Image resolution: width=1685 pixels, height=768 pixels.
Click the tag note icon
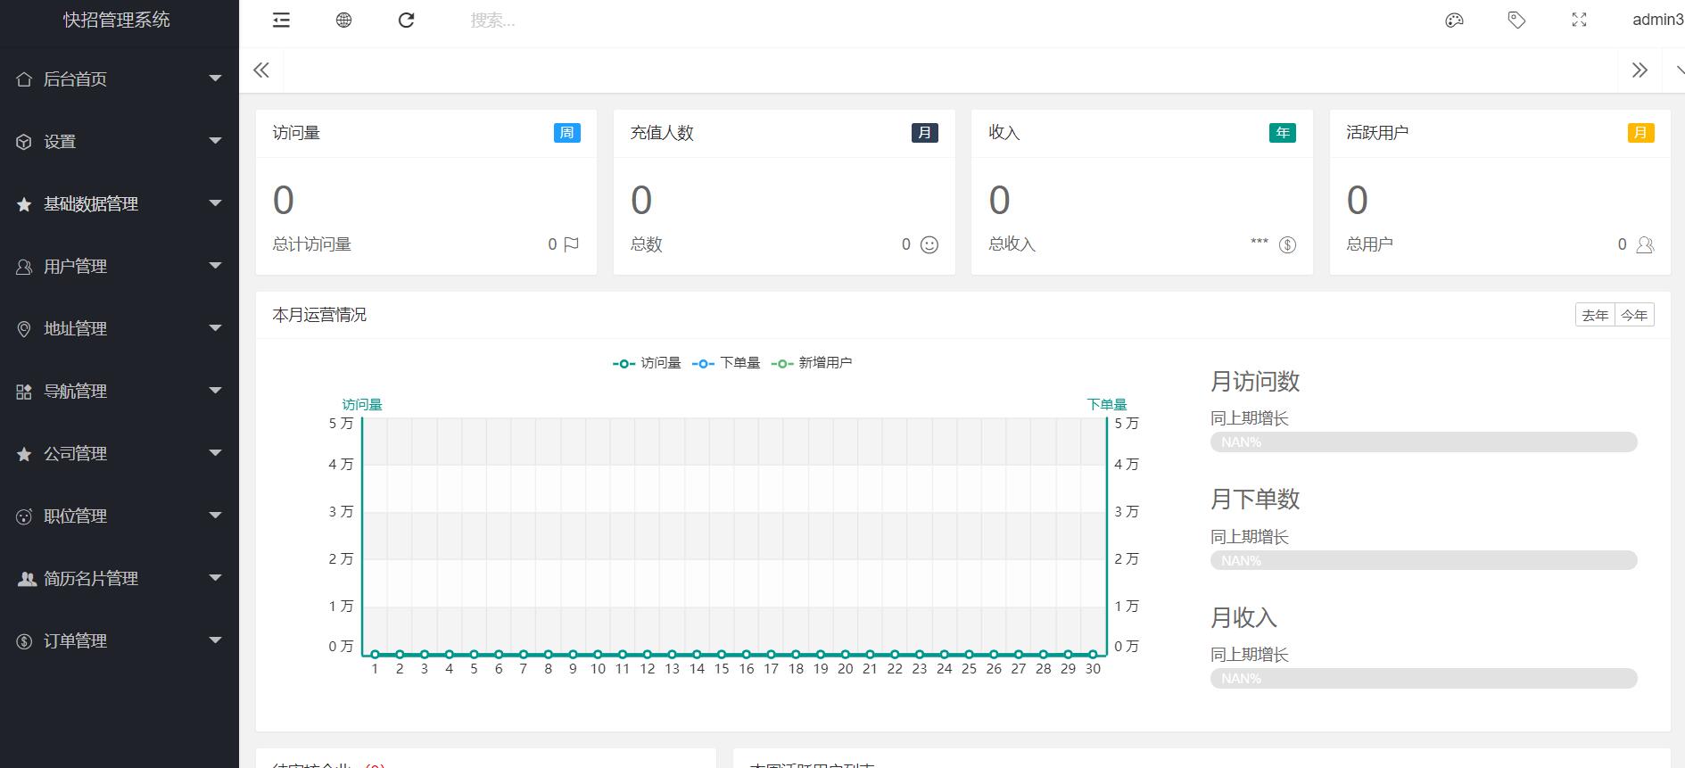click(x=1516, y=20)
